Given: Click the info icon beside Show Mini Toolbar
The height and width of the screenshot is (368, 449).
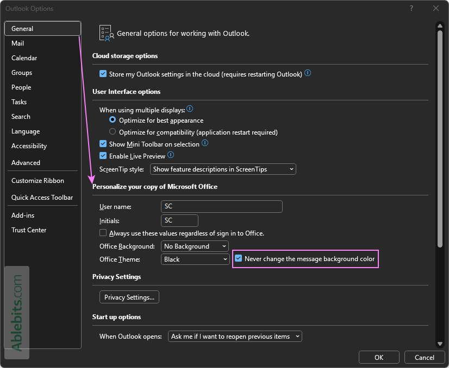Looking at the screenshot, I should (x=205, y=143).
